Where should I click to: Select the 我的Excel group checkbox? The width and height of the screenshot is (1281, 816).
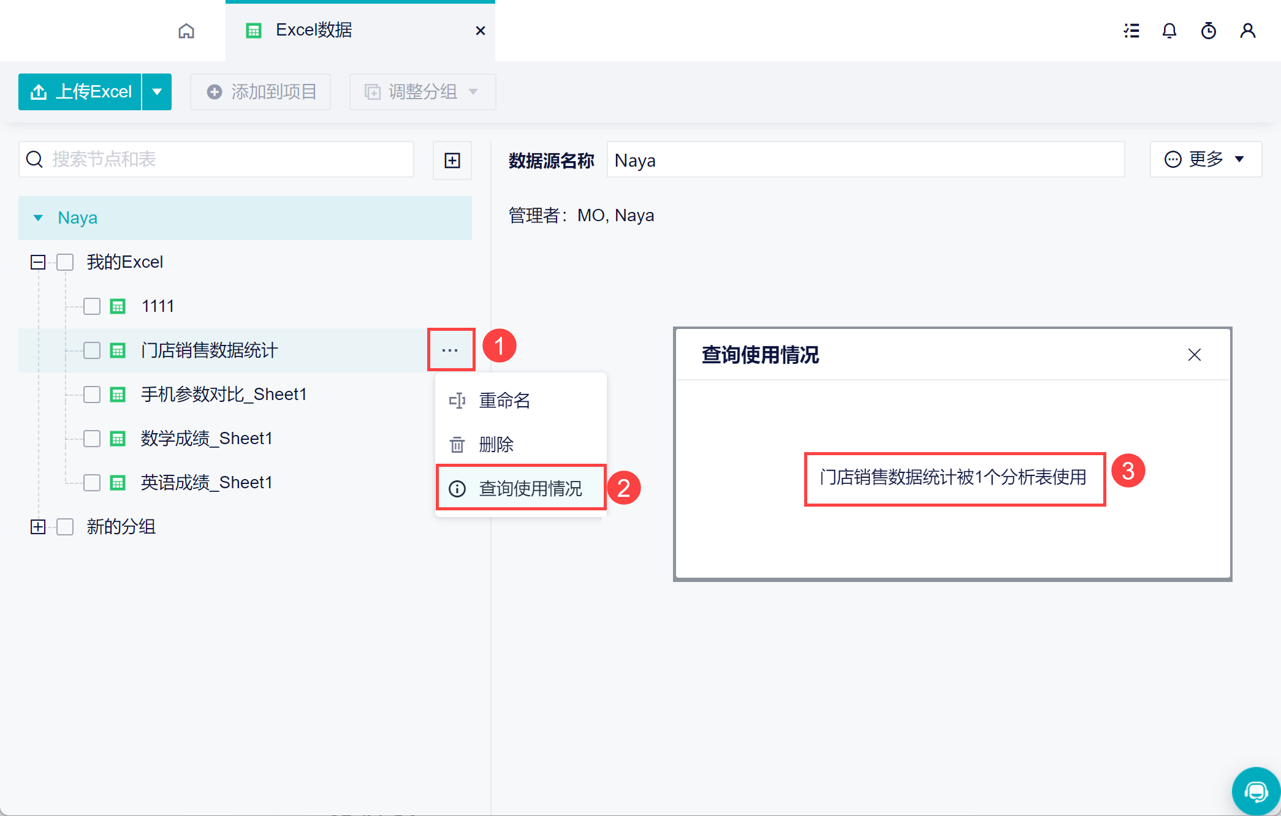tap(65, 262)
